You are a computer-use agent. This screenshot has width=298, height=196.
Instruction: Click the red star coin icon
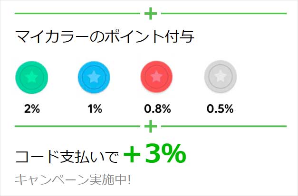click(156, 77)
